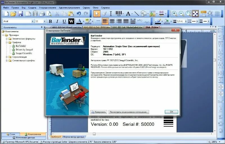225x144 pixels.
Task: Open print preview magnifier icon
Action: [49, 14]
